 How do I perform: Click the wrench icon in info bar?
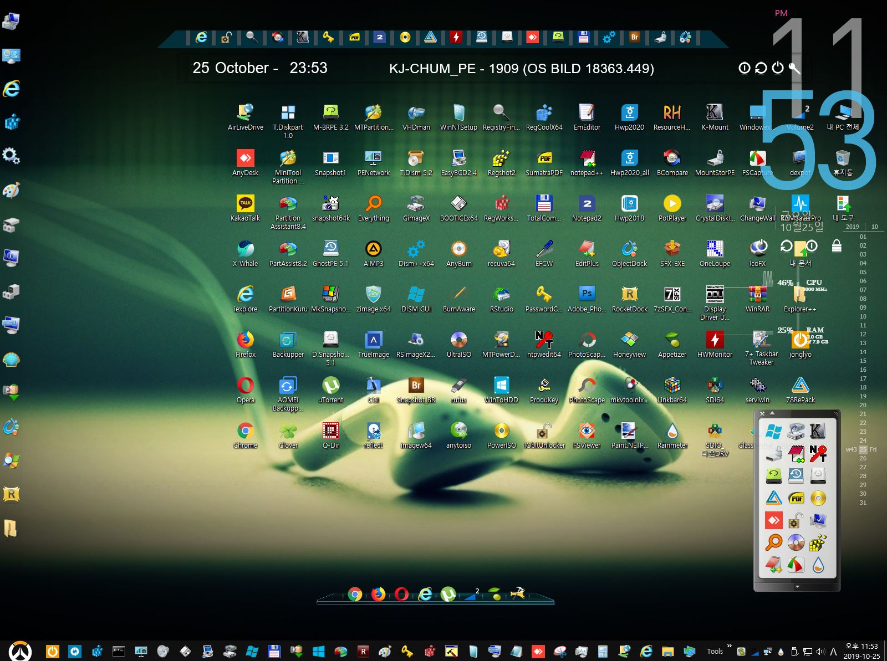[x=794, y=68]
